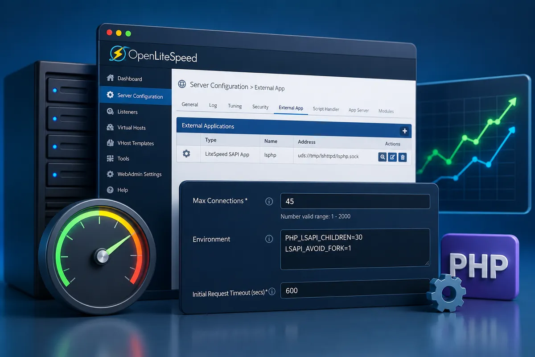Open WebAdmin Settings

click(140, 174)
